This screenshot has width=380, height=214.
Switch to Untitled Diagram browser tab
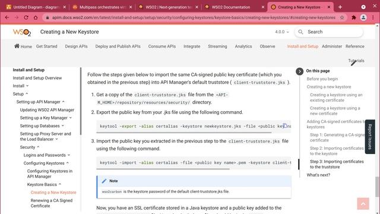pos(36,7)
